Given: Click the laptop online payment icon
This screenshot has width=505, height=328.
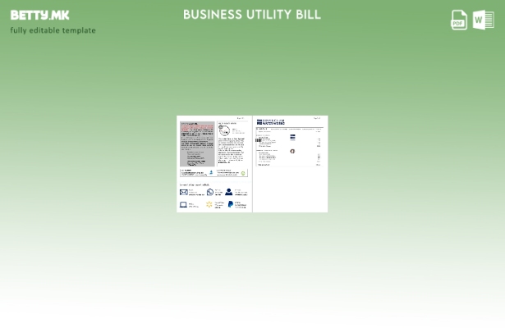Looking at the screenshot, I should [x=184, y=204].
